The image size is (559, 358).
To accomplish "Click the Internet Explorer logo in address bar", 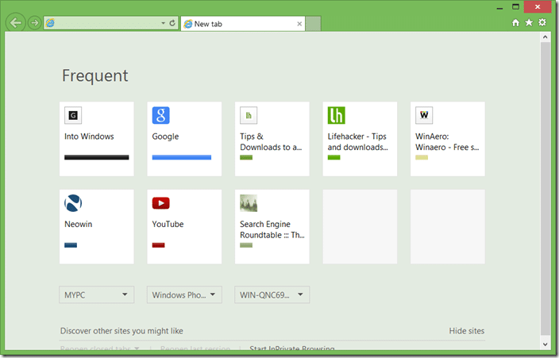I will [x=50, y=23].
